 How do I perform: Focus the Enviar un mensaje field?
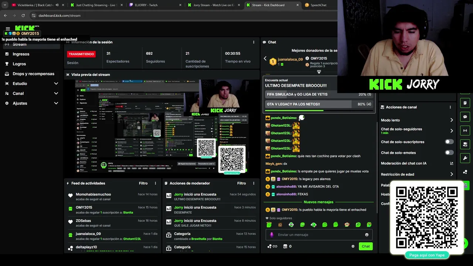coord(319,235)
